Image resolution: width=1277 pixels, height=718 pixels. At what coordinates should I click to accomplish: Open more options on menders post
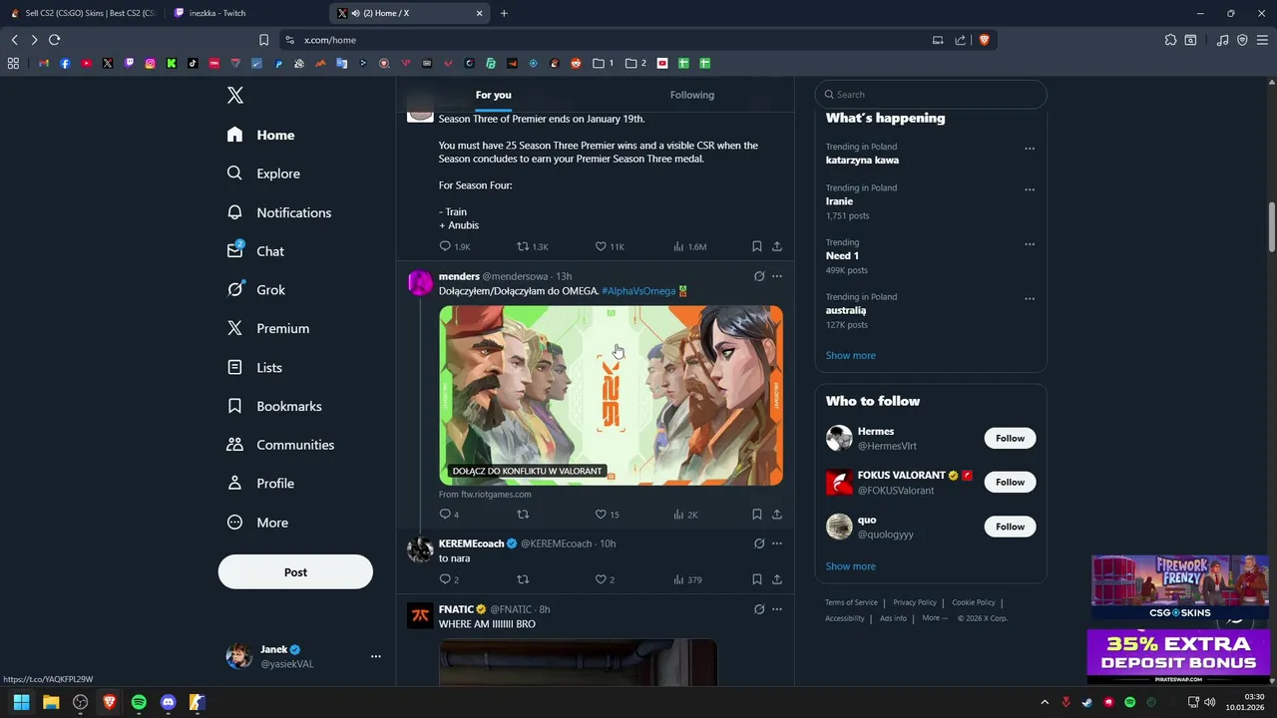point(777,276)
